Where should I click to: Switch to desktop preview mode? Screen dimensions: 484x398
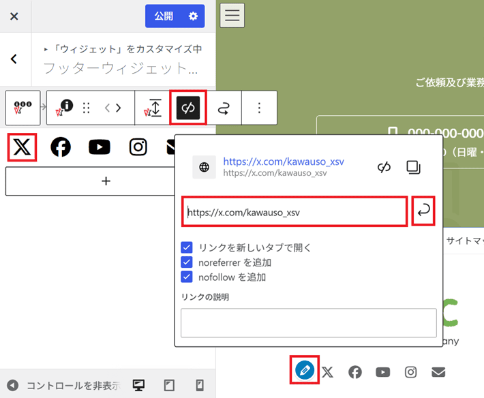coord(138,385)
